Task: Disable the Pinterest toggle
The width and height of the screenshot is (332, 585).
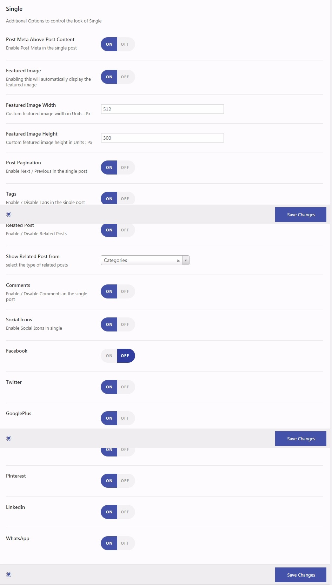Action: click(x=125, y=481)
